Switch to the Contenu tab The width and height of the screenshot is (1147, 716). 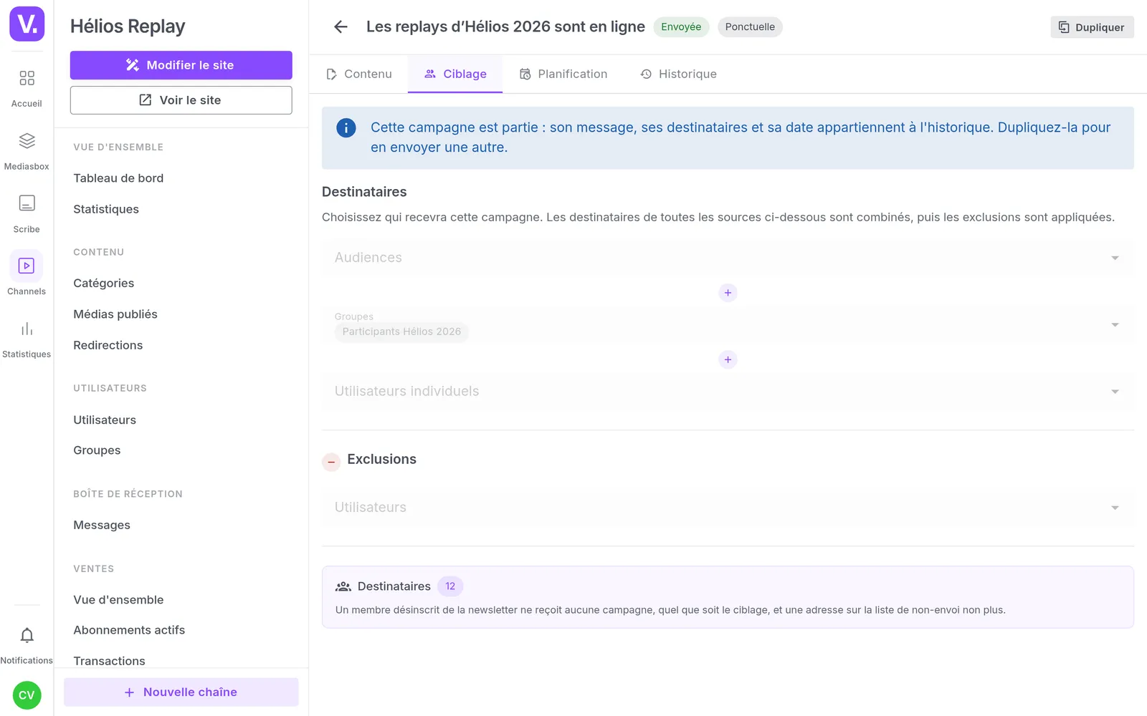359,74
